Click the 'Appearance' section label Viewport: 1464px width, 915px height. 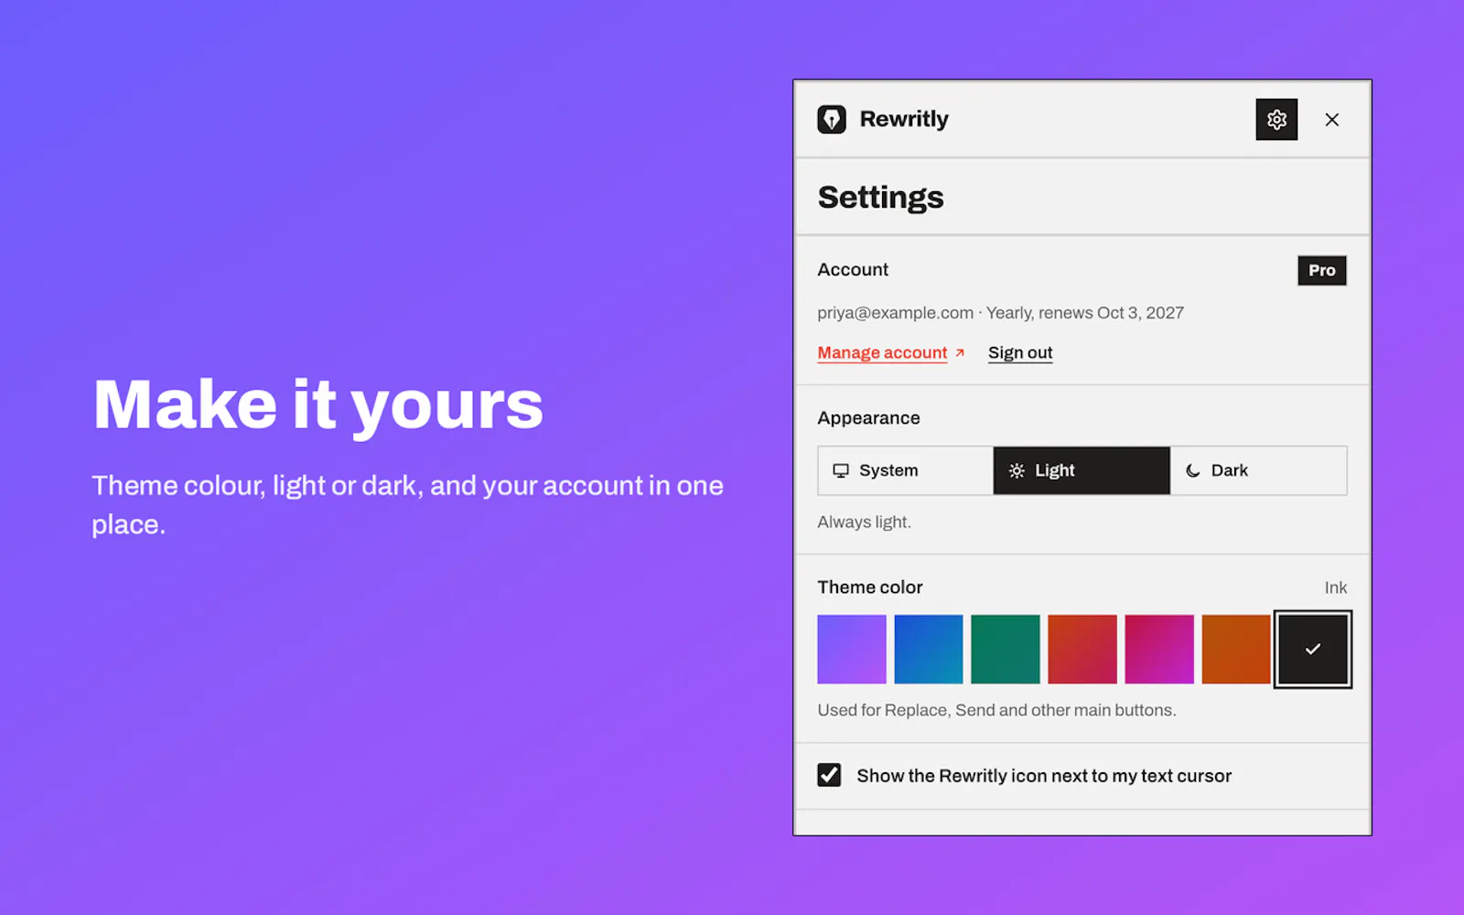pyautogui.click(x=868, y=418)
